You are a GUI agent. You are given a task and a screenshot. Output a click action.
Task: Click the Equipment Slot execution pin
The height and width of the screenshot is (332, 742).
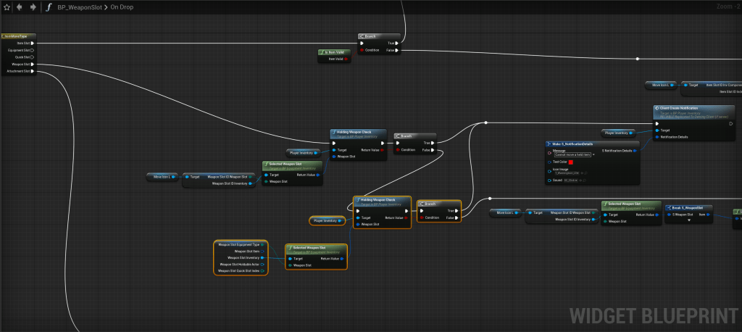[32, 50]
